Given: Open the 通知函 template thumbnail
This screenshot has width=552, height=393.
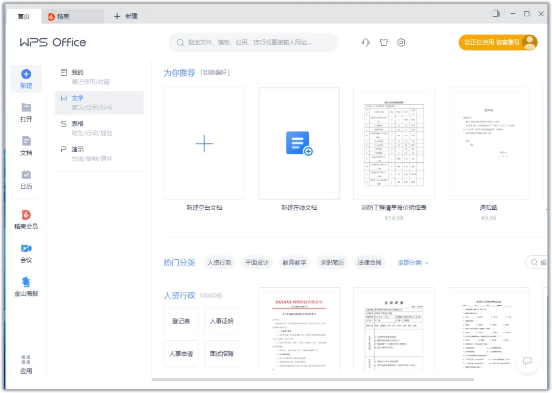Looking at the screenshot, I should pos(488,143).
